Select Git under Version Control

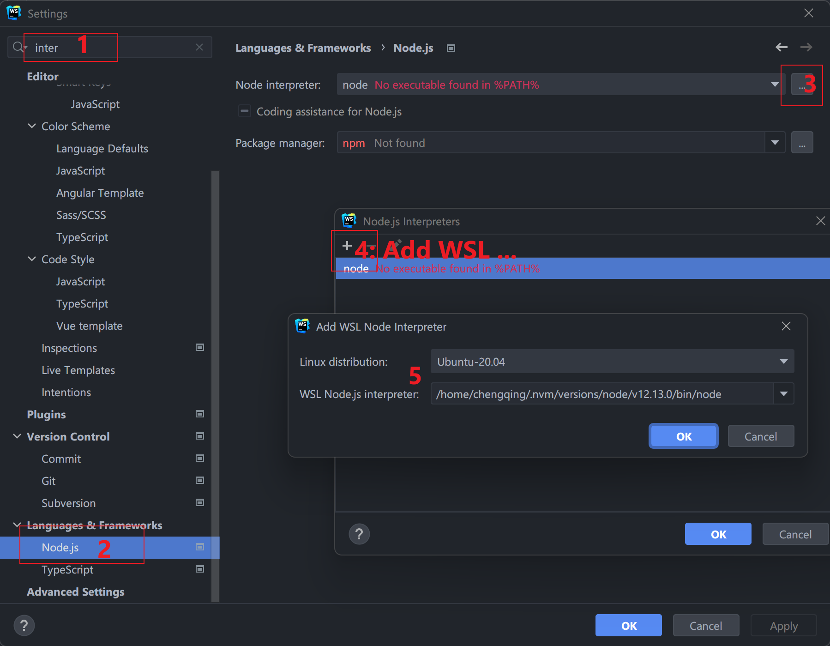(48, 481)
